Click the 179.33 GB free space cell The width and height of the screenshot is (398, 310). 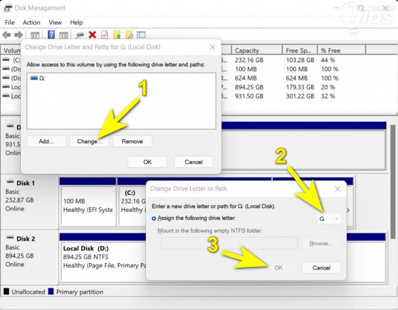[x=300, y=87]
